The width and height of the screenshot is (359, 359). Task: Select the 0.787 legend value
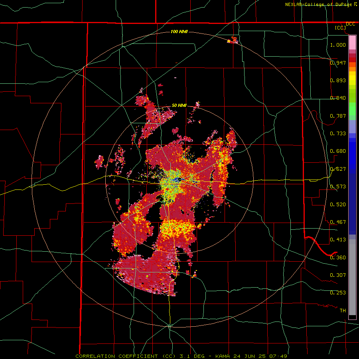[338, 116]
